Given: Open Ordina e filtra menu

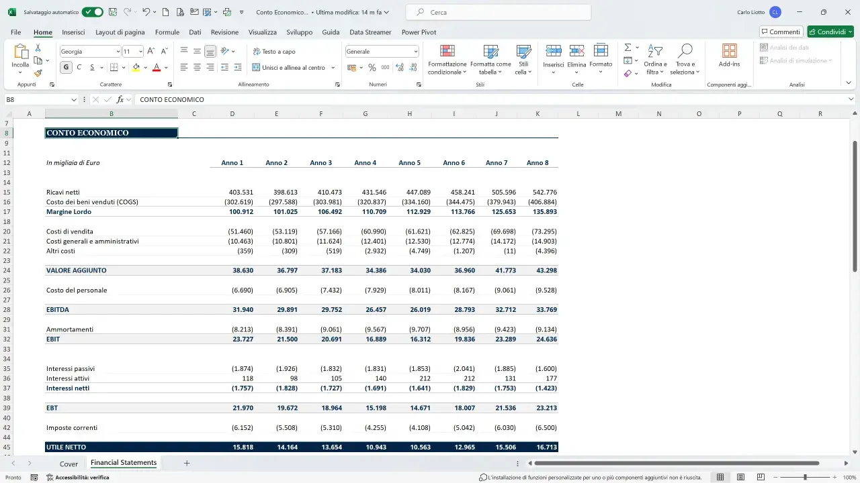Looking at the screenshot, I should [655, 59].
